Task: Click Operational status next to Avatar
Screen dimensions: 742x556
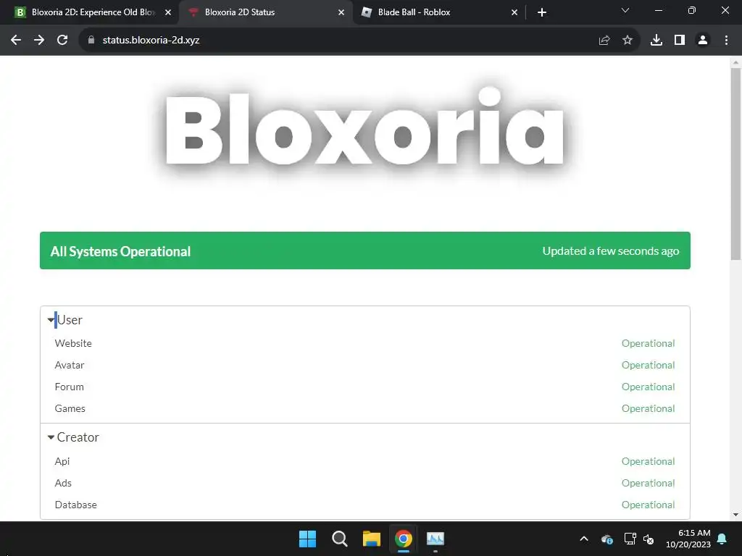Action: (x=649, y=365)
